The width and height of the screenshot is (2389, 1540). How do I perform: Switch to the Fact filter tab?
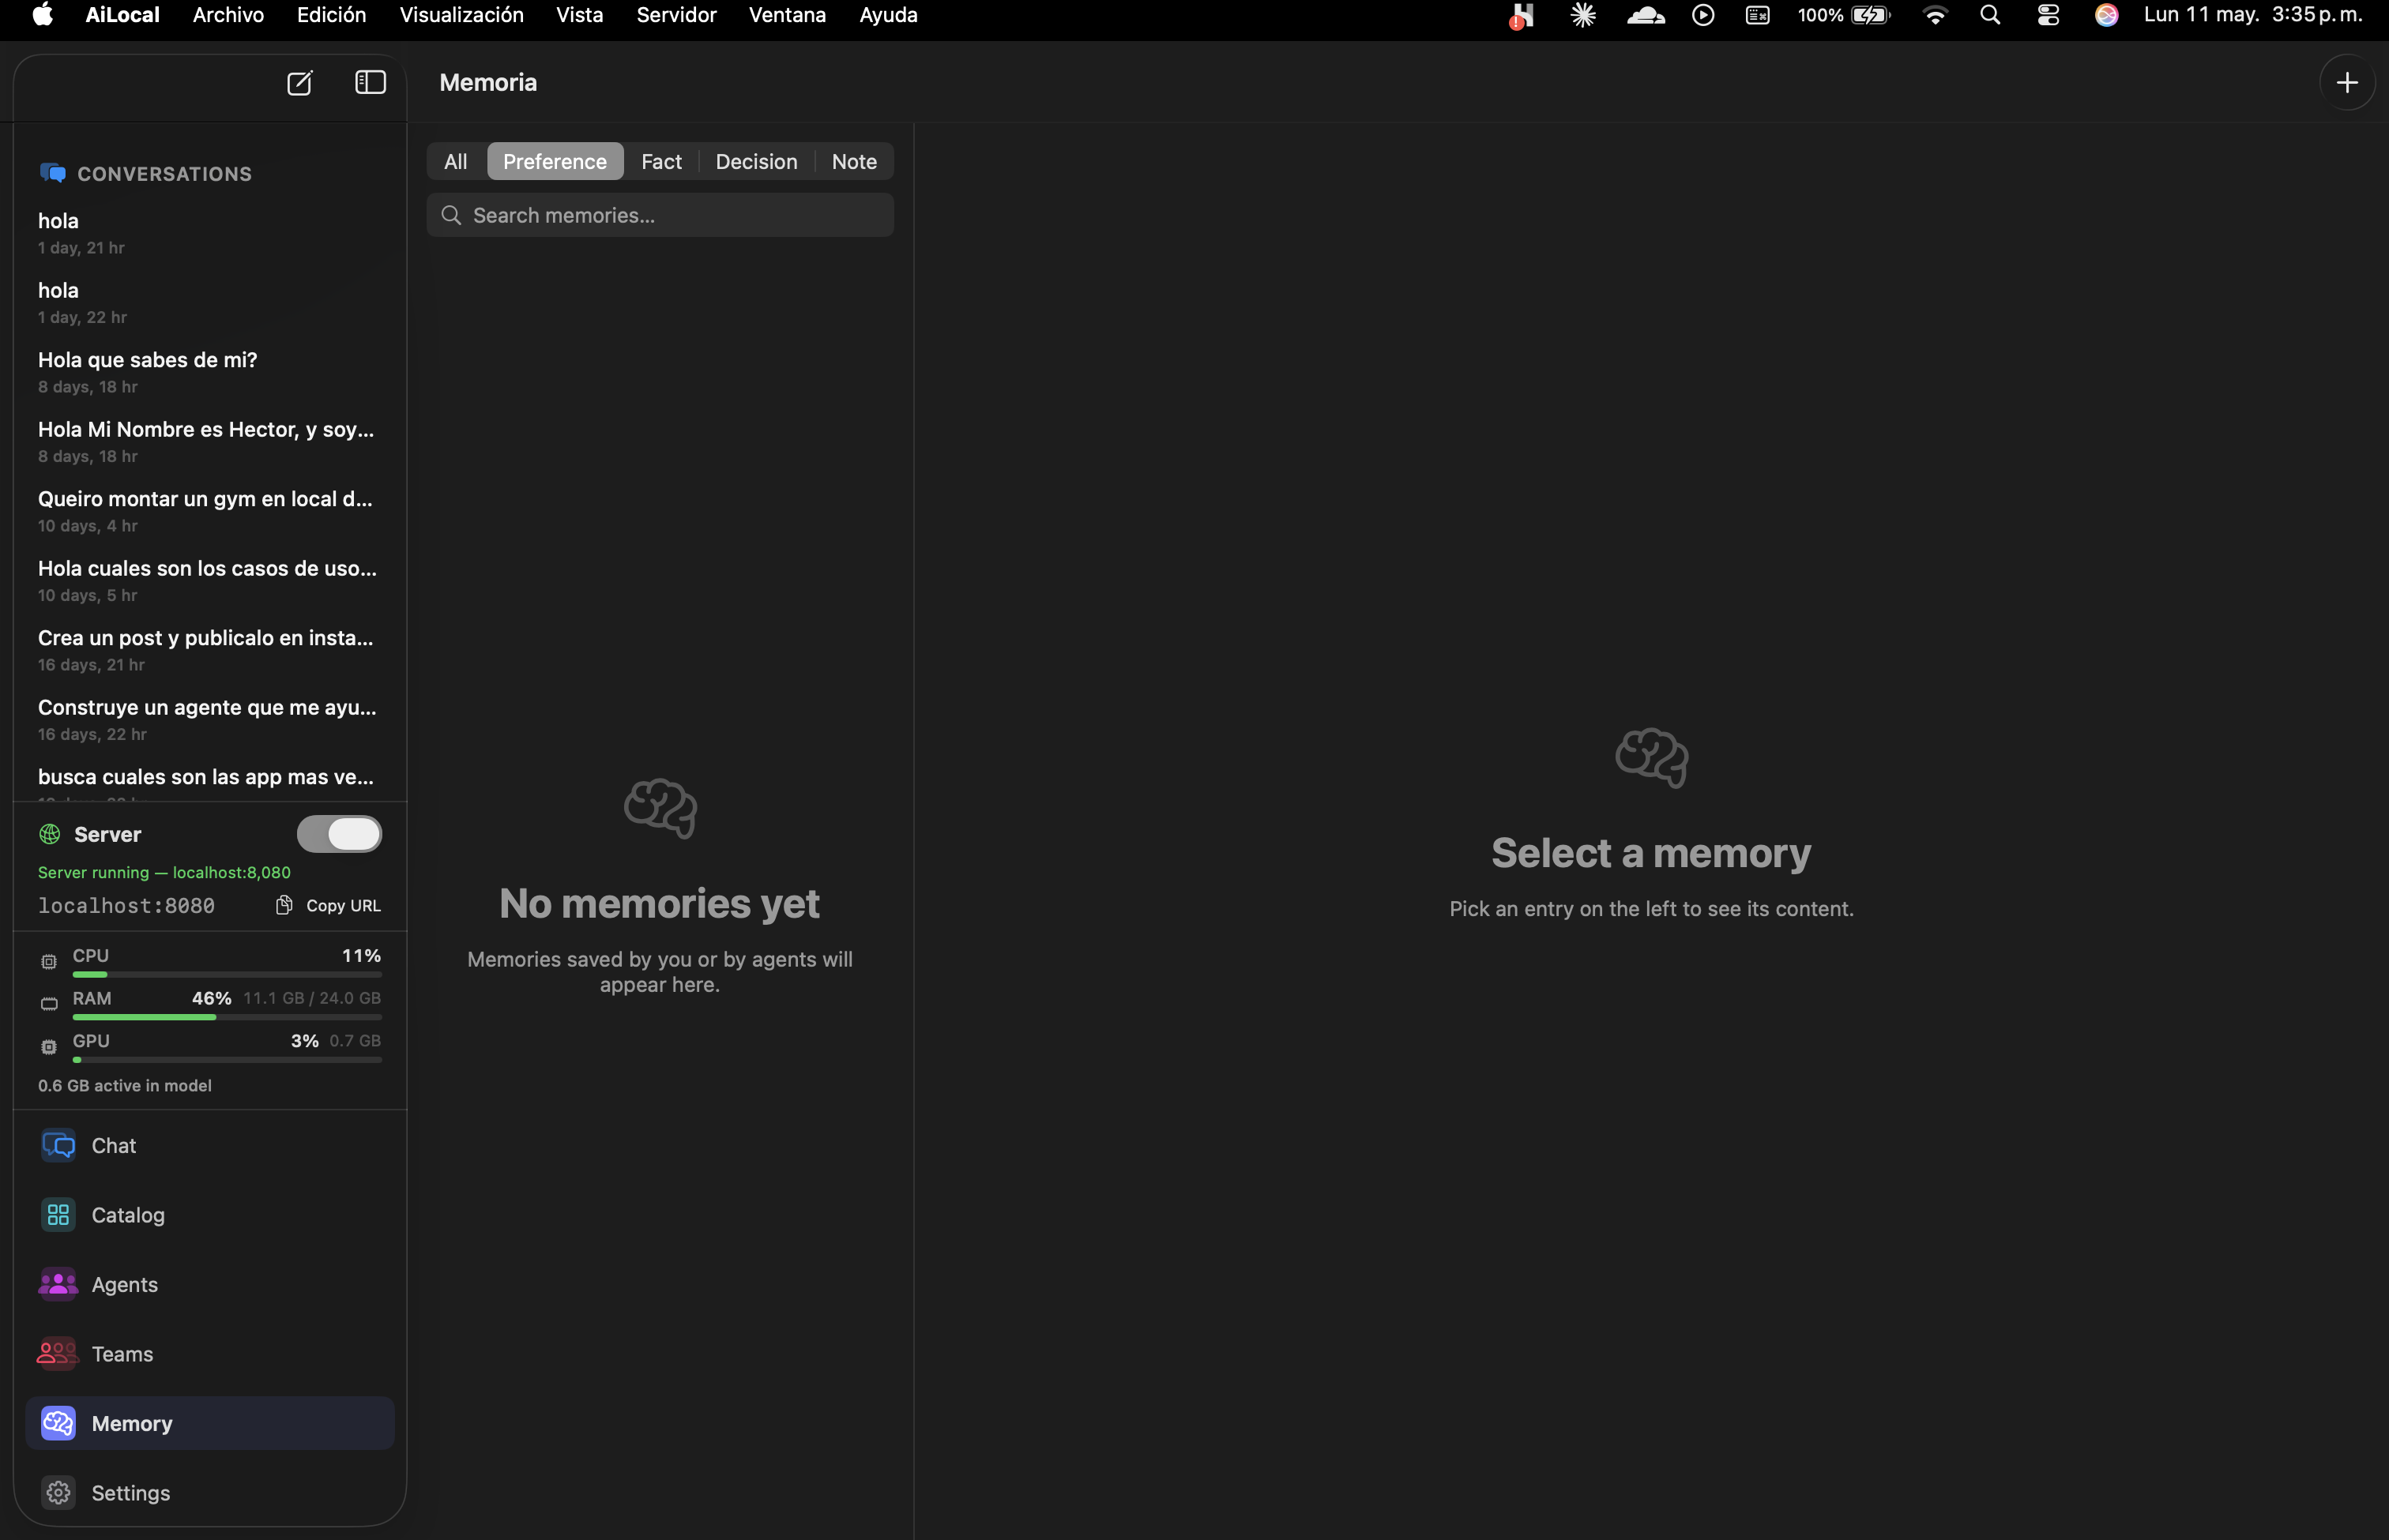click(x=661, y=161)
